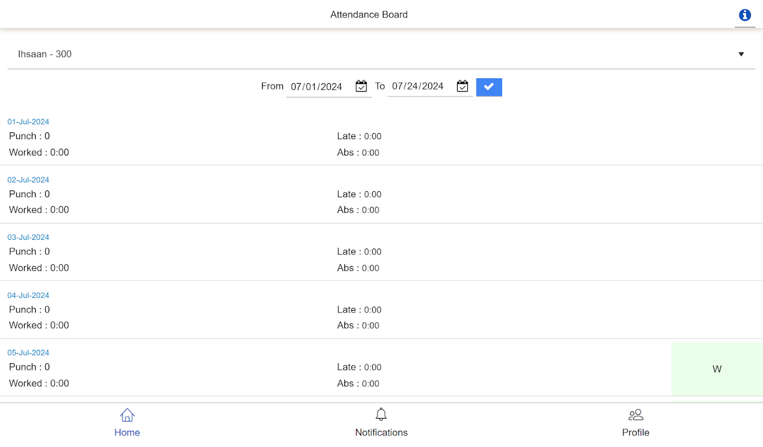This screenshot has height=447, width=763.
Task: Open the 01-Jul-2024 attendance entry
Action: [29, 122]
